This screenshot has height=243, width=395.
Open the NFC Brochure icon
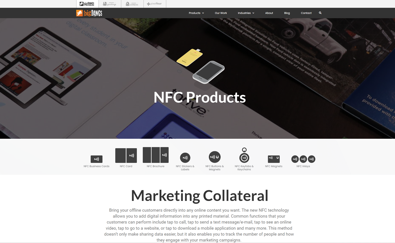pos(156,155)
